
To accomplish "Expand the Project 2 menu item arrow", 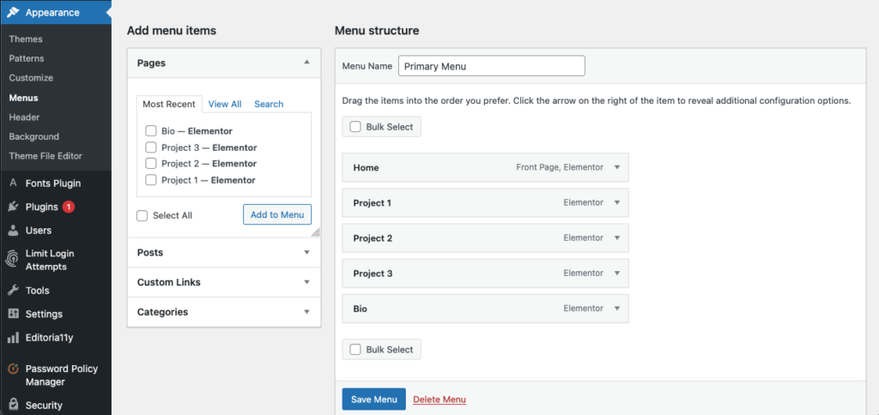I will tap(617, 238).
